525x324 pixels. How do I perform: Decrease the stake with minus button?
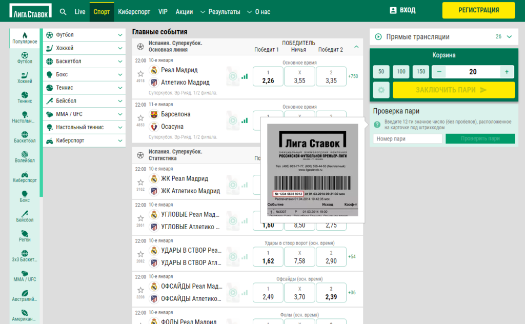pos(439,72)
